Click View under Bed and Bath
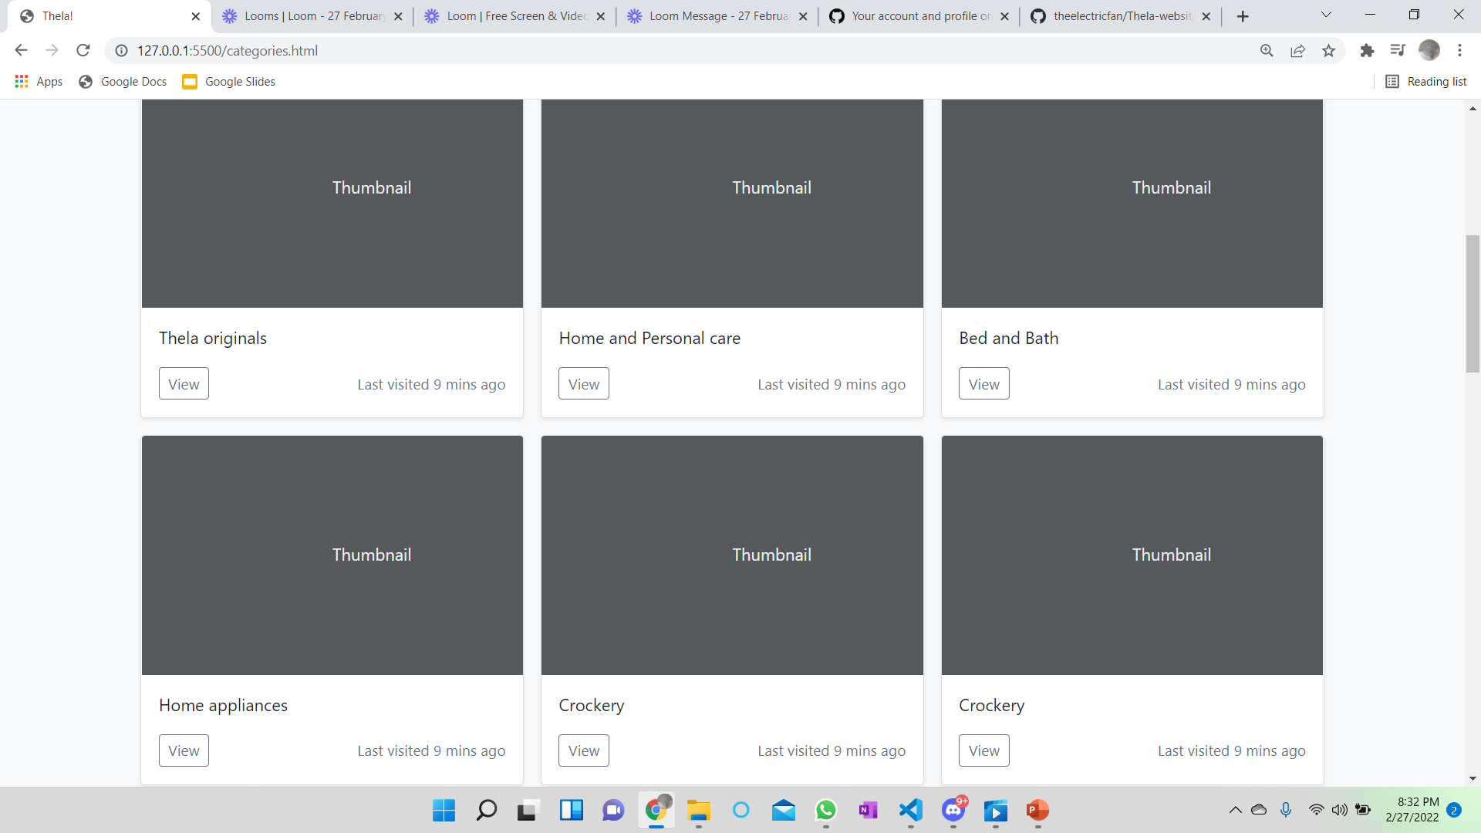Viewport: 1481px width, 833px height. 983,383
